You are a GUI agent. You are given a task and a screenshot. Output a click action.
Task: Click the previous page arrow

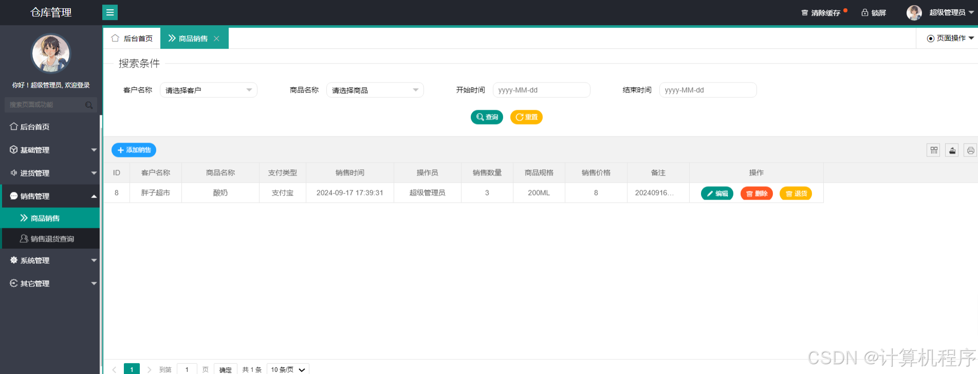[114, 369]
